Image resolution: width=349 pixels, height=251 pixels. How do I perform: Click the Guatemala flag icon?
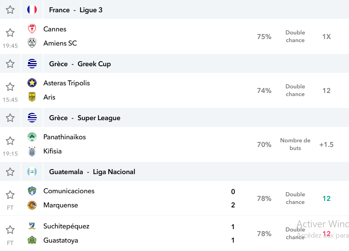(32, 172)
